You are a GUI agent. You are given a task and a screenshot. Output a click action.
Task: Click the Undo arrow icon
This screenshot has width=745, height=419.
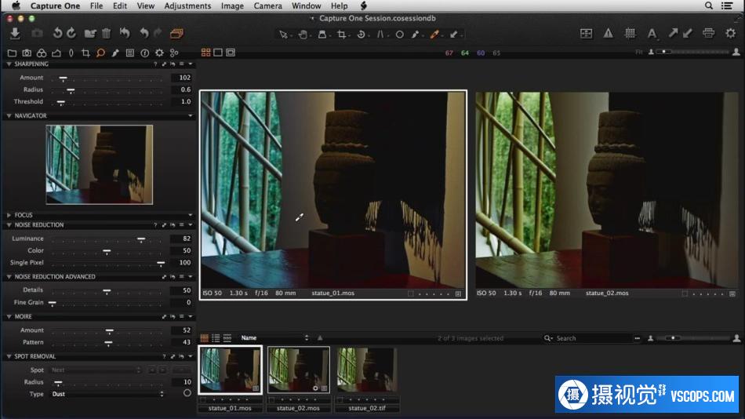click(144, 33)
